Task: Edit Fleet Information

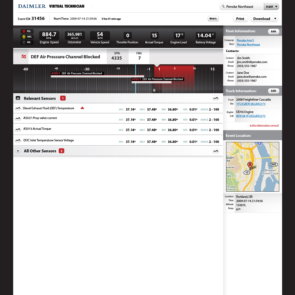Action: click(x=273, y=32)
